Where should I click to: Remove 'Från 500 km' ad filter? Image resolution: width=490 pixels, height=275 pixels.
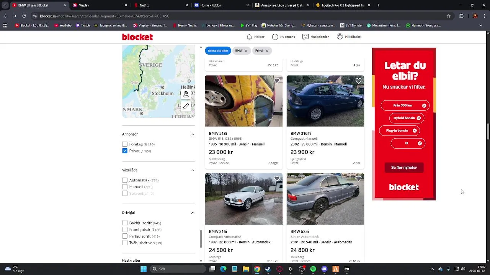[x=424, y=105]
